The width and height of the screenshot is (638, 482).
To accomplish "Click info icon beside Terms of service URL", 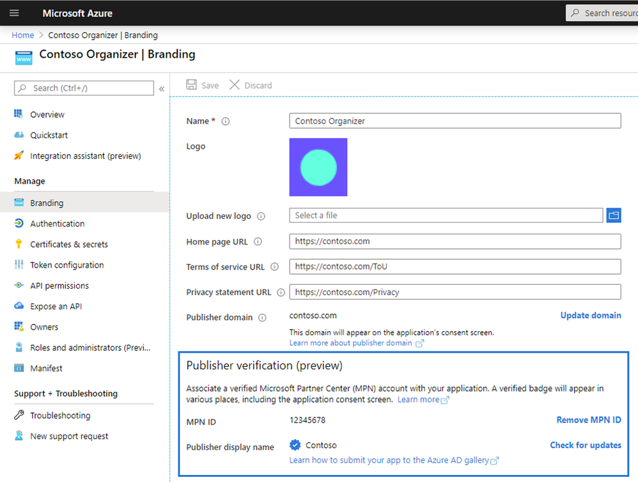I will click(275, 267).
